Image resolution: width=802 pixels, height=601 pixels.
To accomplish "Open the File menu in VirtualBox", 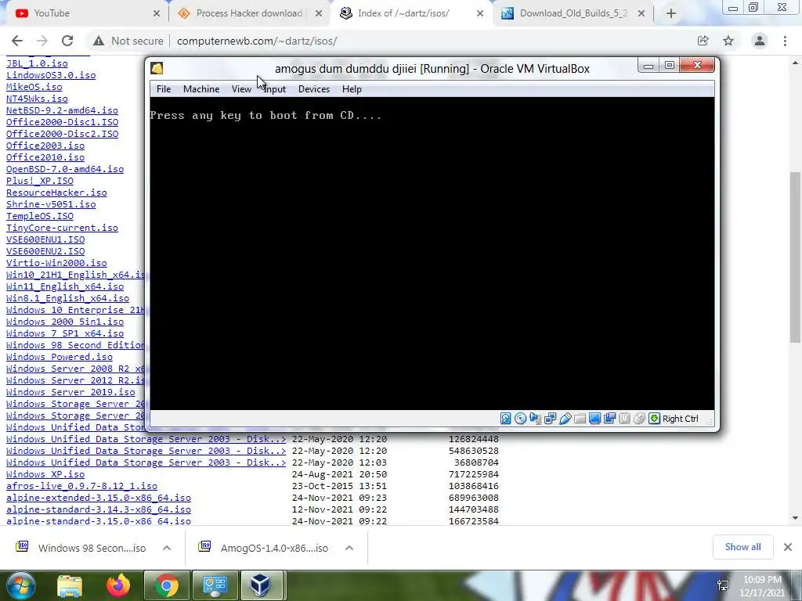I will (164, 89).
